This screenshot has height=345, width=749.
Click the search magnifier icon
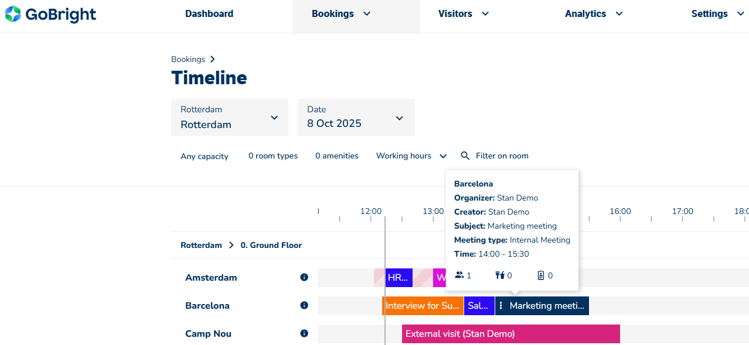[x=465, y=156]
